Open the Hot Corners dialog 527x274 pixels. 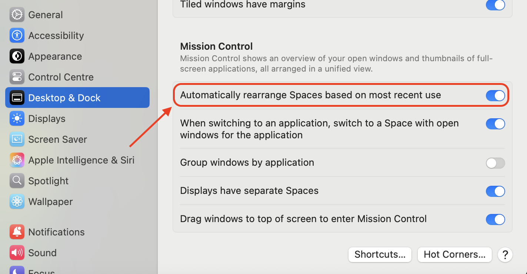(454, 255)
